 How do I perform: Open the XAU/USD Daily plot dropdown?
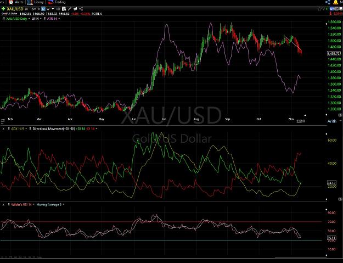pyautogui.click(x=29, y=19)
